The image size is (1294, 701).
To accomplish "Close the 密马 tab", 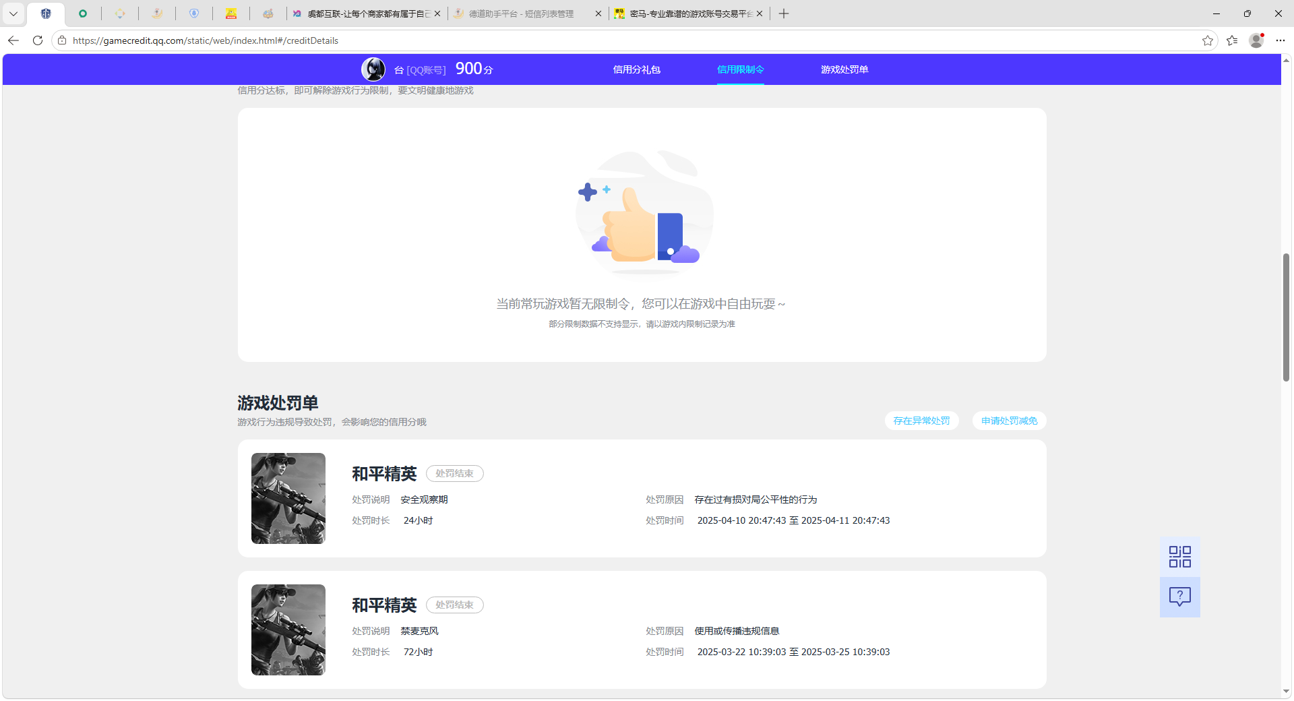I will [760, 13].
